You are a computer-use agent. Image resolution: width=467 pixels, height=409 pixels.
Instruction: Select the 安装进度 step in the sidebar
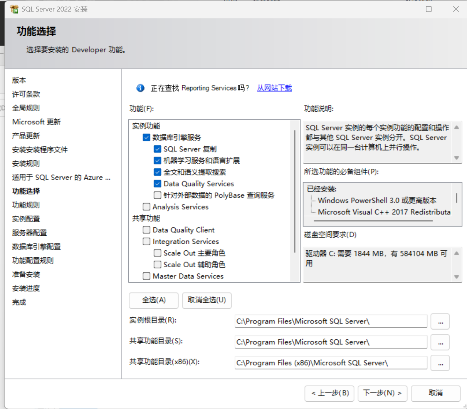tap(26, 288)
